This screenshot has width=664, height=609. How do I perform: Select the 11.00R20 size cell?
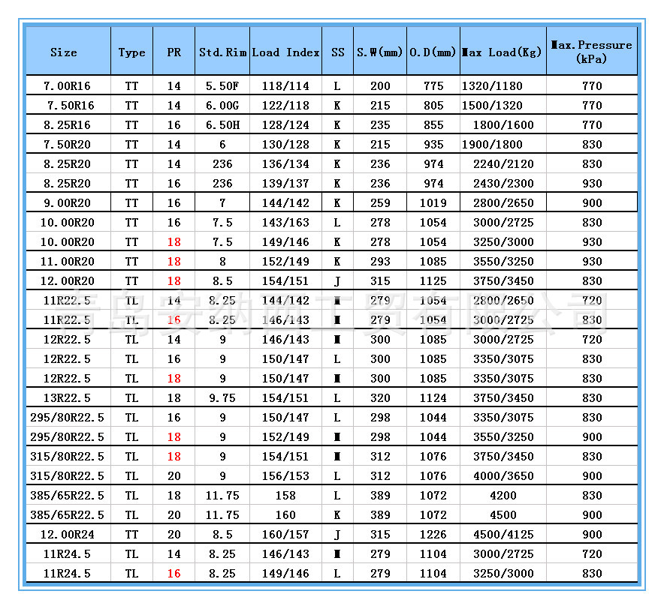[x=68, y=261]
